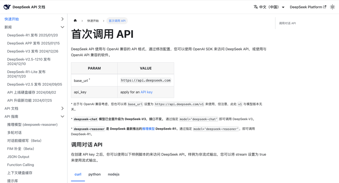Image resolution: width=339 pixels, height=183 pixels.
Task: Collapse the 新闻 sidebar section chevron
Action: click(x=62, y=27)
